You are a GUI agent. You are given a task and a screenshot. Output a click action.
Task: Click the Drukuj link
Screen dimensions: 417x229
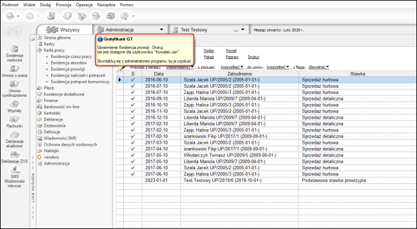pos(254,57)
